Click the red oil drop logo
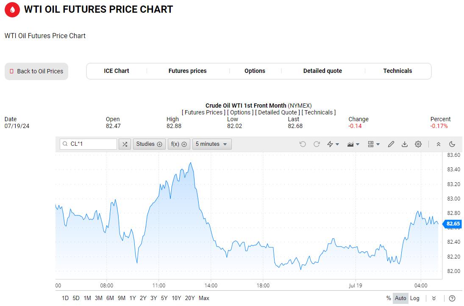This screenshot has width=464, height=306. pos(12,9)
